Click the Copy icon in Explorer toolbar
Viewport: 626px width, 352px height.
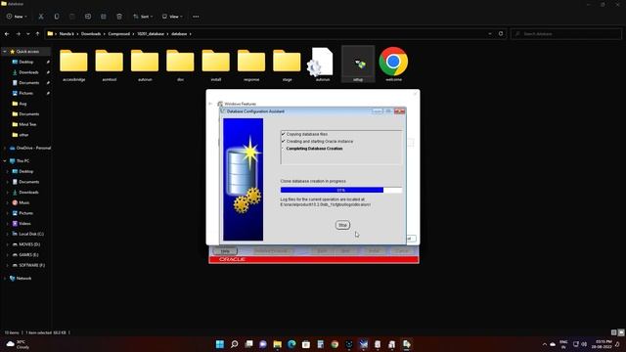point(57,17)
